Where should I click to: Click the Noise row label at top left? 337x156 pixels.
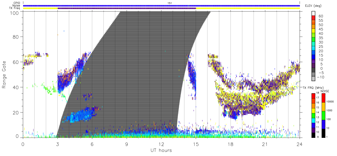coord(17,6)
